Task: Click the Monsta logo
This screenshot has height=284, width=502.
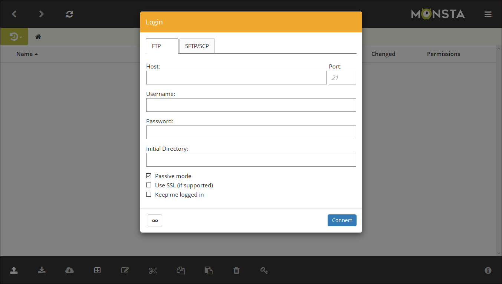Action: (x=438, y=14)
